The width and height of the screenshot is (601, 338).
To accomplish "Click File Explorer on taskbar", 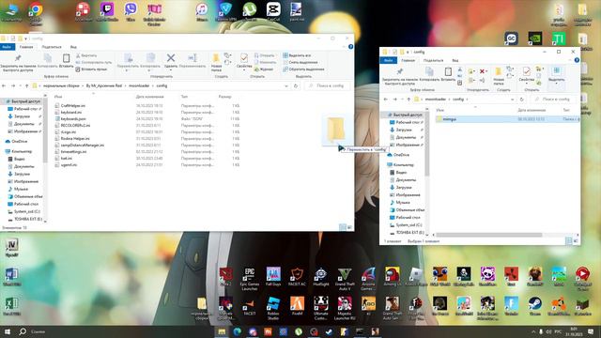I will click(222, 331).
